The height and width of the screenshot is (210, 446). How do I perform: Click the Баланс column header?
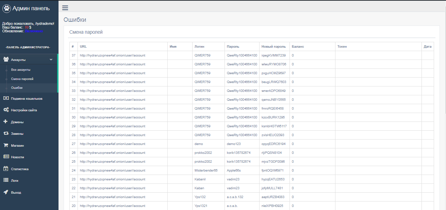(298, 46)
